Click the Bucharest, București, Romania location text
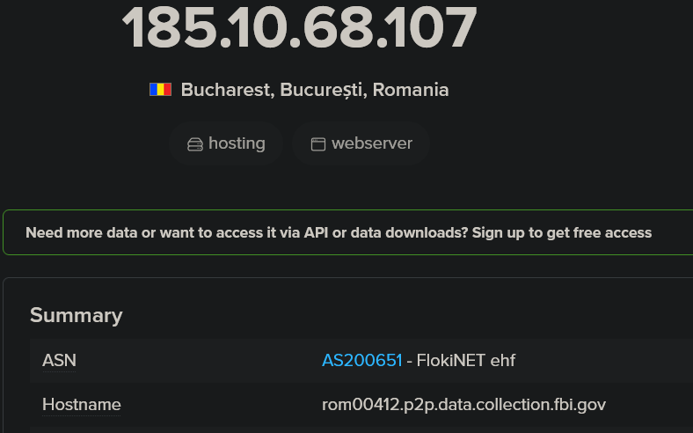This screenshot has width=693, height=433. click(314, 90)
